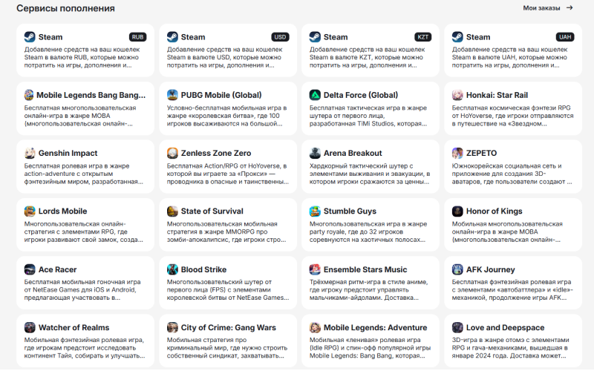Screen dimensions: 594x371
Task: Click the Blood Strike game icon
Action: click(172, 269)
